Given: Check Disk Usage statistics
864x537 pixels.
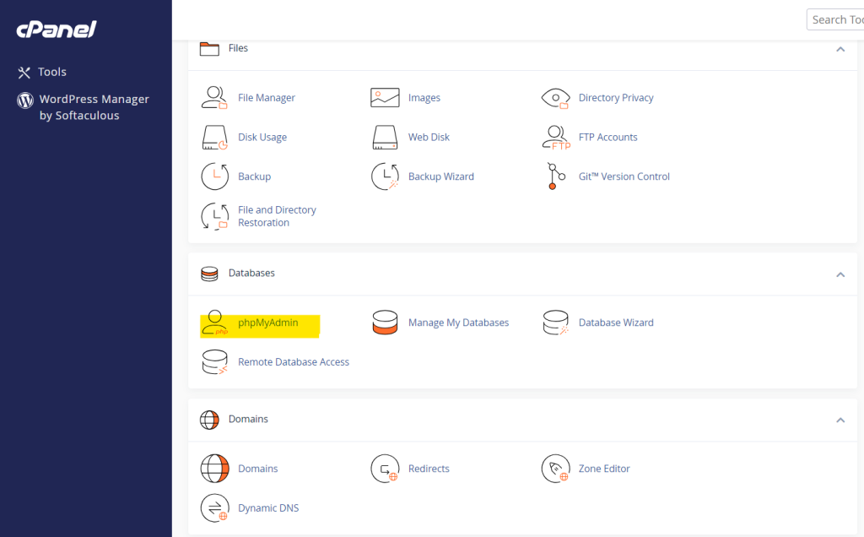Looking at the screenshot, I should pos(262,137).
